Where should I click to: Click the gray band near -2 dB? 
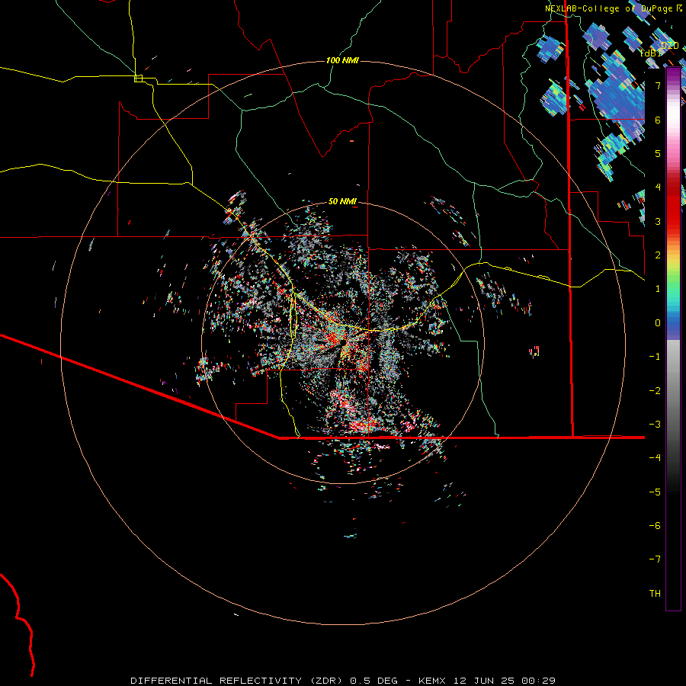pyautogui.click(x=673, y=391)
